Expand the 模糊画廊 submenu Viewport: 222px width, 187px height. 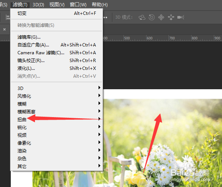pyautogui.click(x=57, y=112)
